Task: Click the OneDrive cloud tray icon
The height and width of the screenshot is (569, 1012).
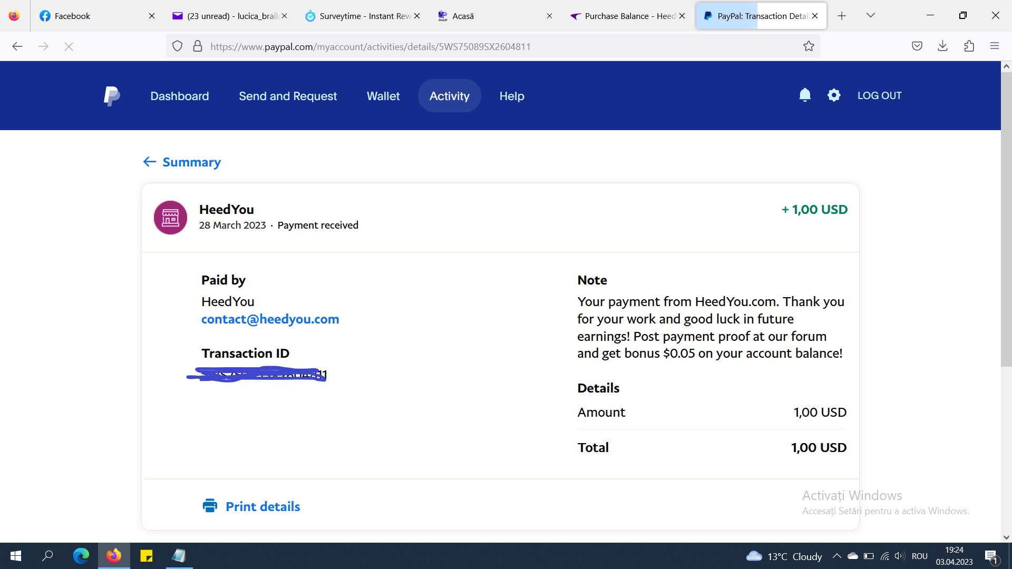Action: (853, 556)
